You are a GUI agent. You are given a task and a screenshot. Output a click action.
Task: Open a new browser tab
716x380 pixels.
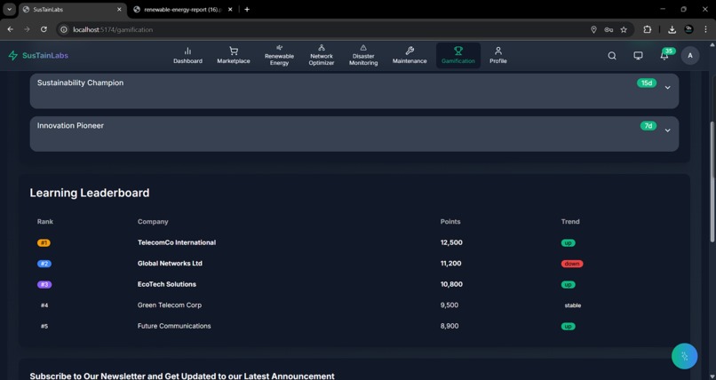247,9
